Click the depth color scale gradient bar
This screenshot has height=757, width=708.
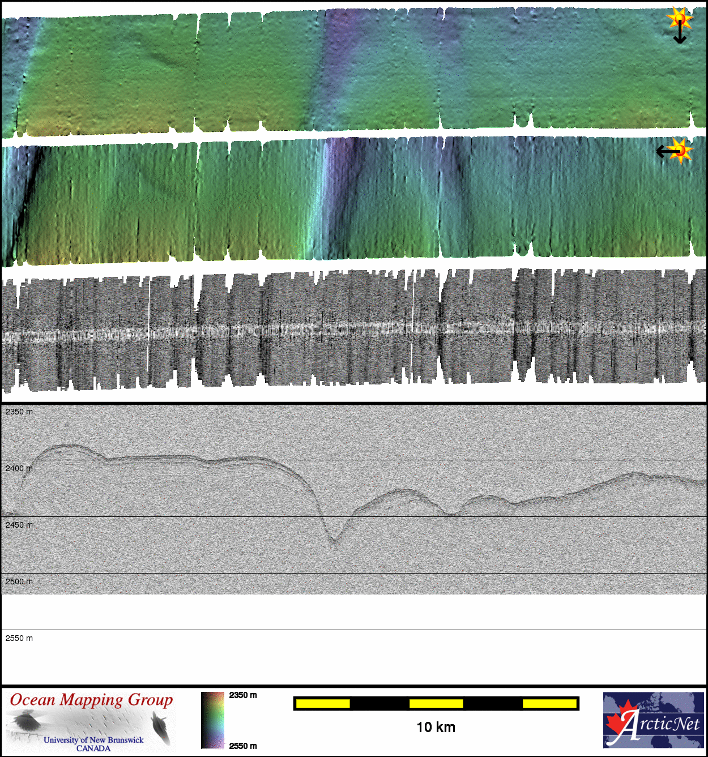[212, 720]
